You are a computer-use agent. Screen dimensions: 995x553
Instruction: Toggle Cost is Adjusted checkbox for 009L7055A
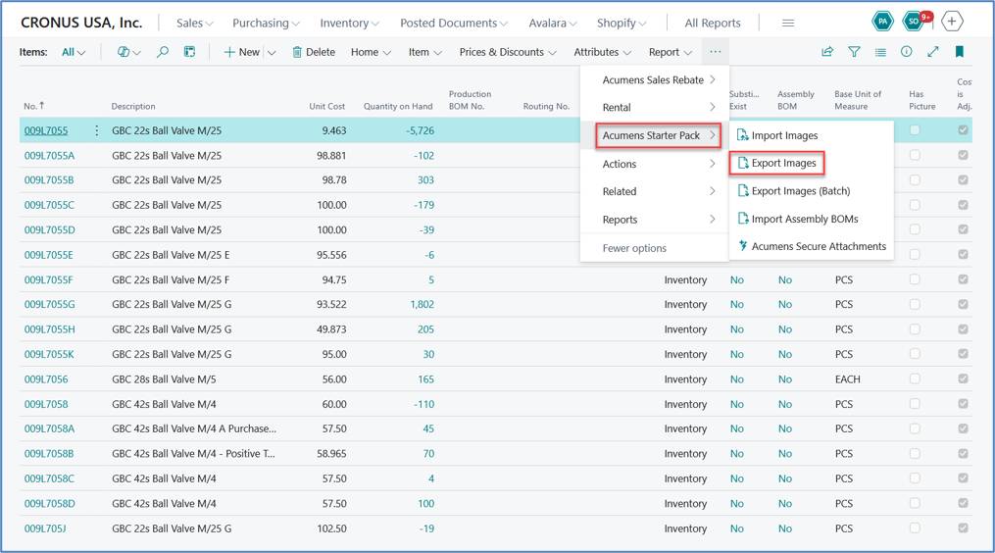coord(964,155)
